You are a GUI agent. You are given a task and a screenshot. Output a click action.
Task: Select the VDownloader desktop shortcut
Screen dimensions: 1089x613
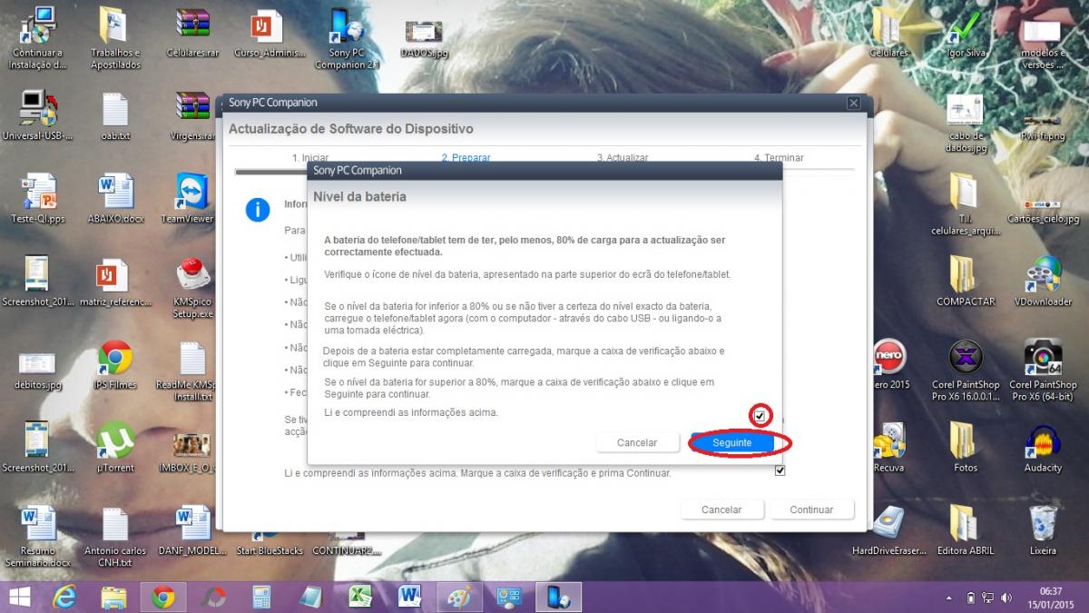(x=1043, y=282)
